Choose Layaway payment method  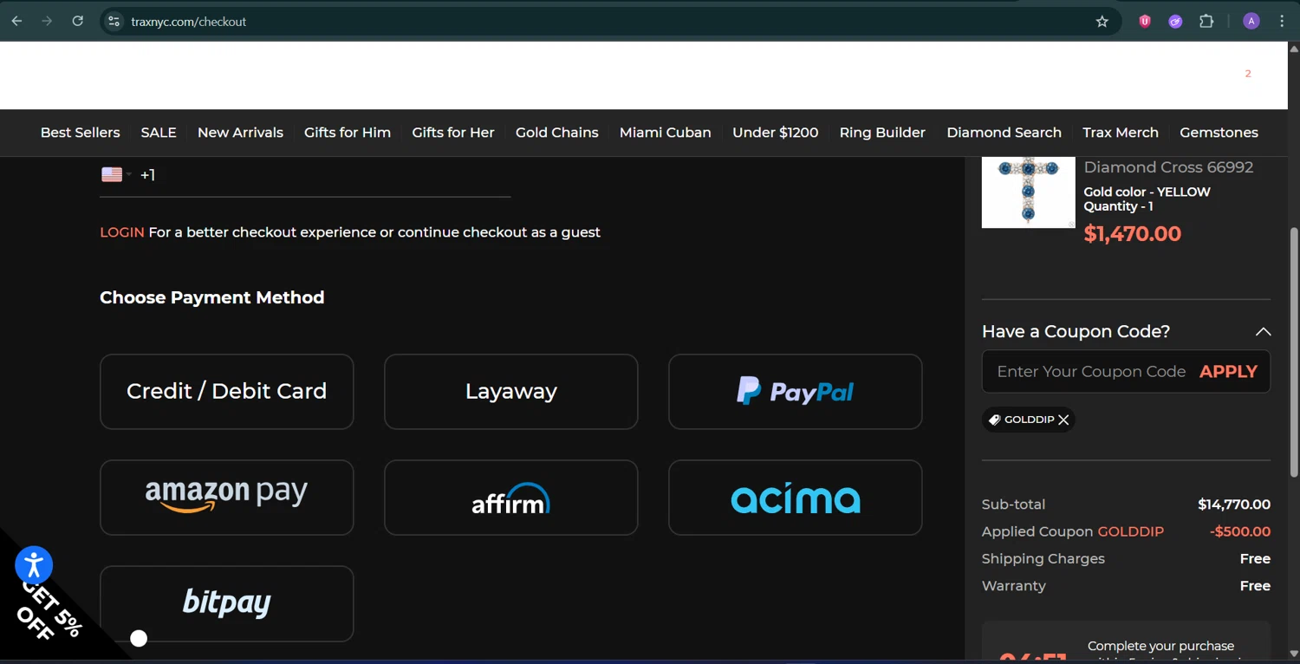click(x=511, y=392)
